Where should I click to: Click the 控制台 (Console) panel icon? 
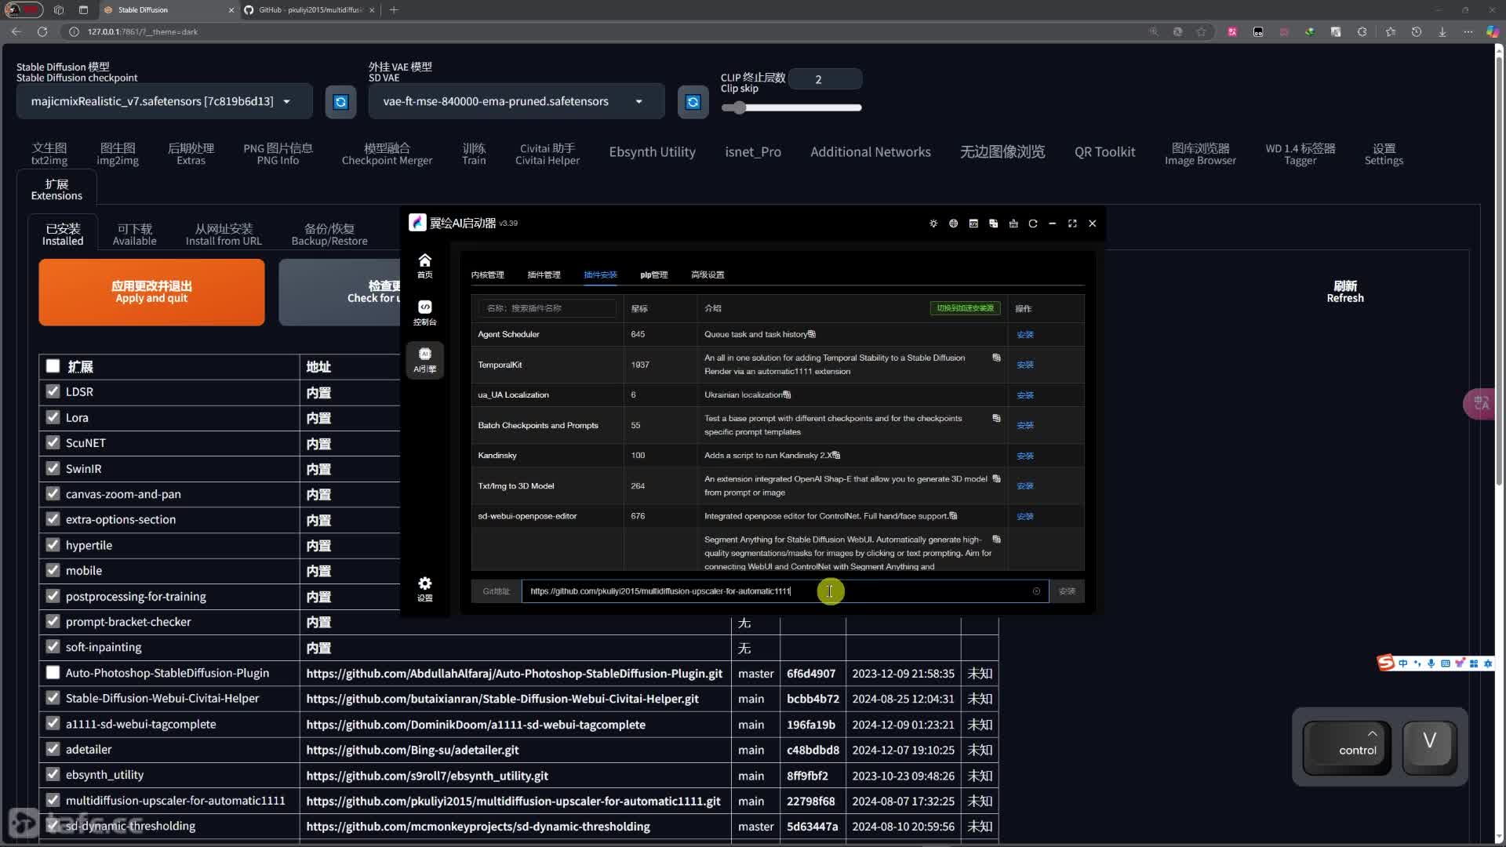[x=425, y=311]
